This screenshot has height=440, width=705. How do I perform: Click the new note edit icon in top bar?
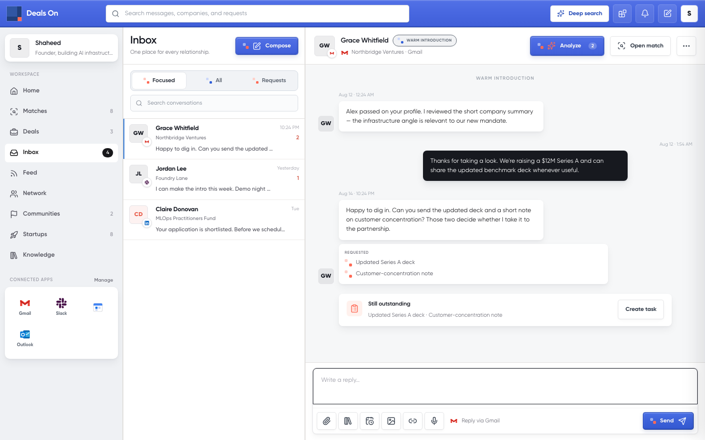click(x=667, y=14)
